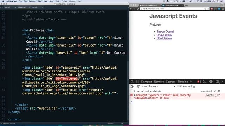Switch to the events.html editor tab
This screenshot has width=225, height=126.
pyautogui.click(x=22, y=7)
